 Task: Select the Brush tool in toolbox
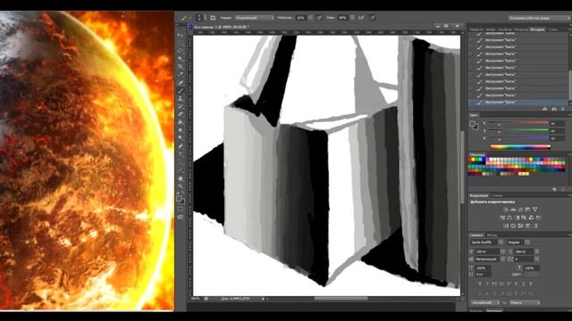tap(181, 91)
